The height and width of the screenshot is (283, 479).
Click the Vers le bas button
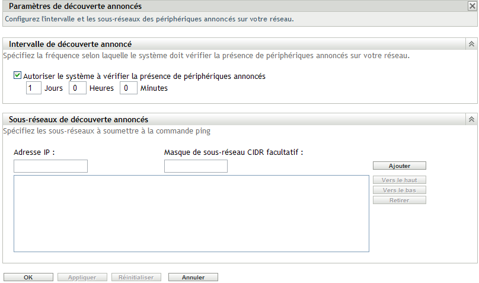[x=399, y=190]
